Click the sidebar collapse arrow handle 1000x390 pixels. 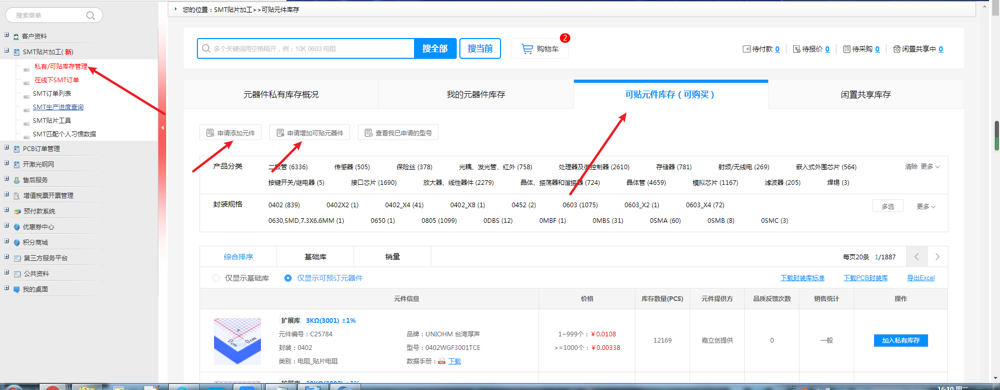[162, 128]
